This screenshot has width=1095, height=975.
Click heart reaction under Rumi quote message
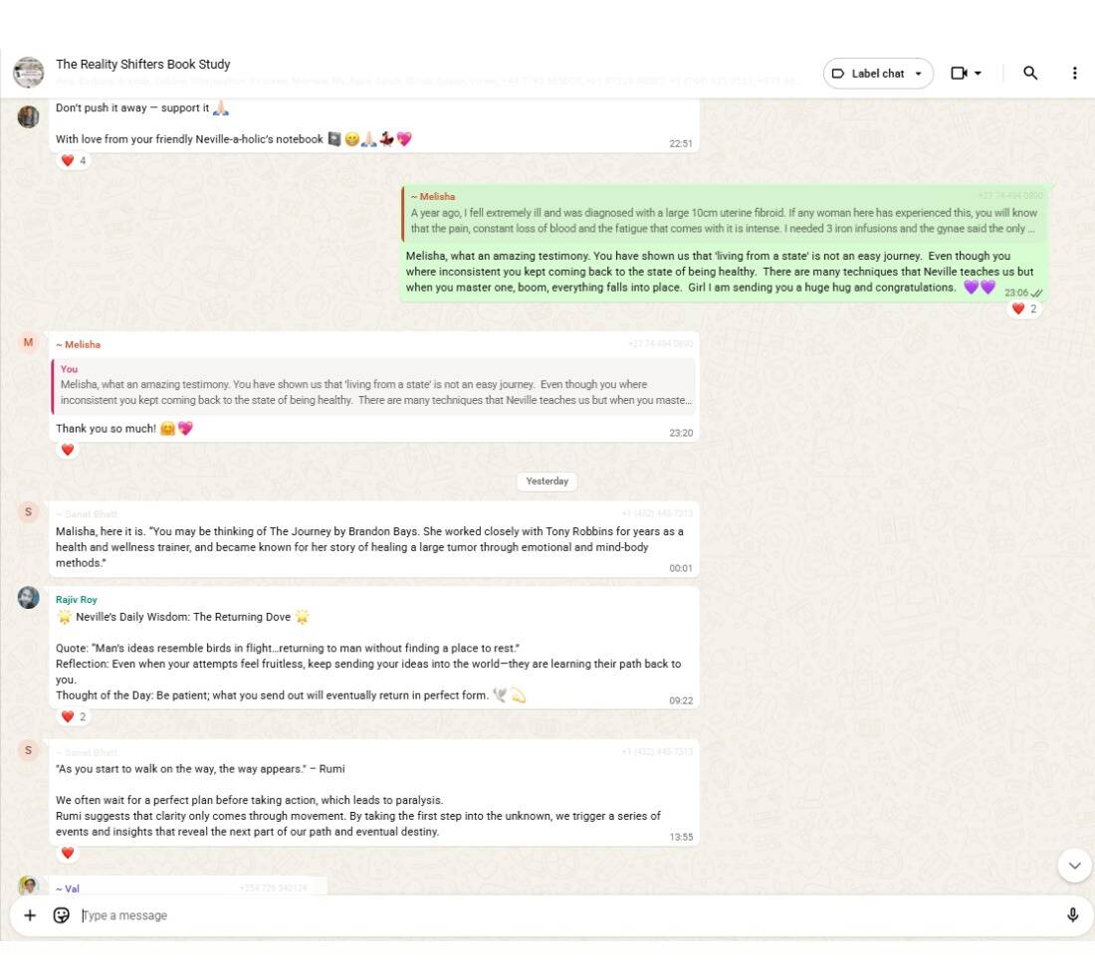(68, 853)
